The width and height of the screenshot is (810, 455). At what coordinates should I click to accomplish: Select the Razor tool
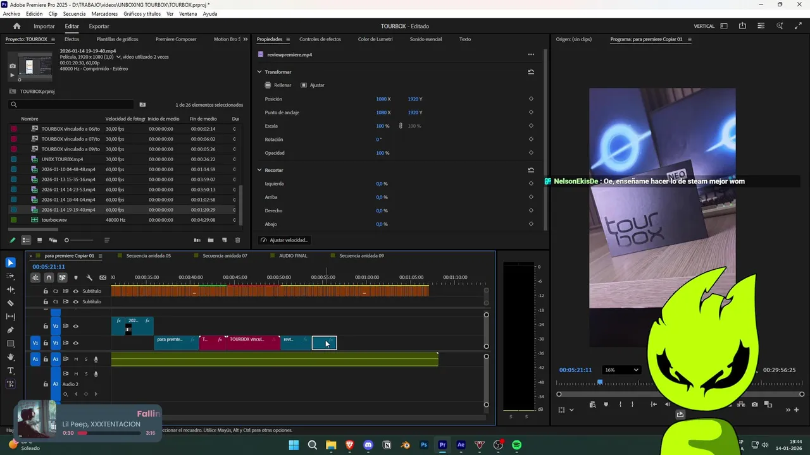[x=11, y=303]
